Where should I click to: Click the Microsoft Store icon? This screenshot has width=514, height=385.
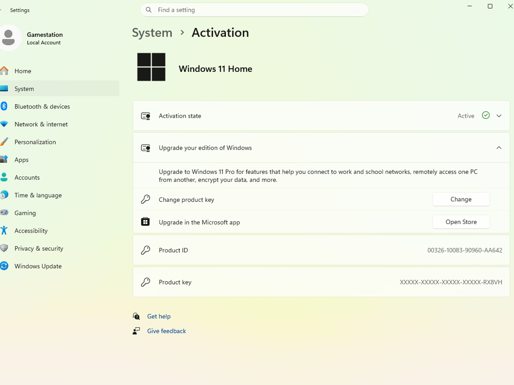pos(145,222)
